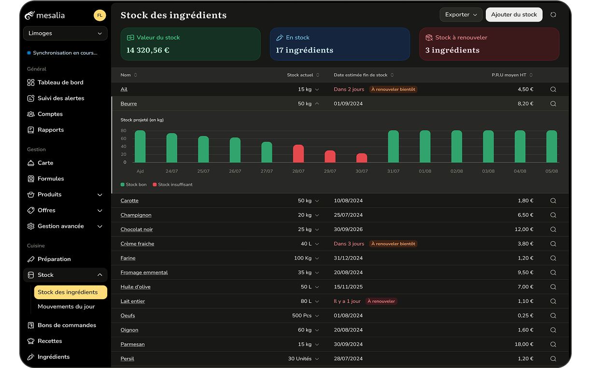Select the Carte icon under Gestion
The image size is (591, 368).
click(30, 163)
